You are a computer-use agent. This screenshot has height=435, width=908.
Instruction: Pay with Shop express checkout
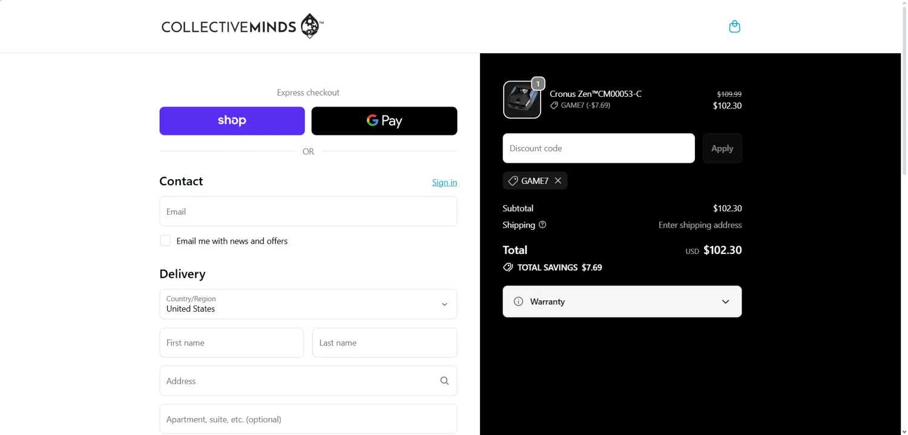[232, 121]
